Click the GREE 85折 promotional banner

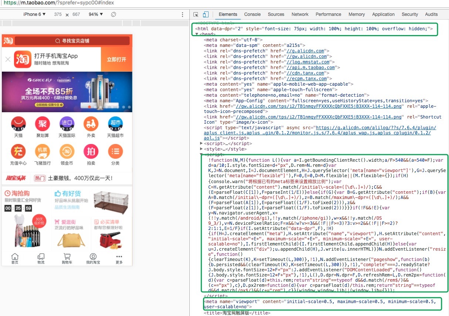tap(67, 92)
